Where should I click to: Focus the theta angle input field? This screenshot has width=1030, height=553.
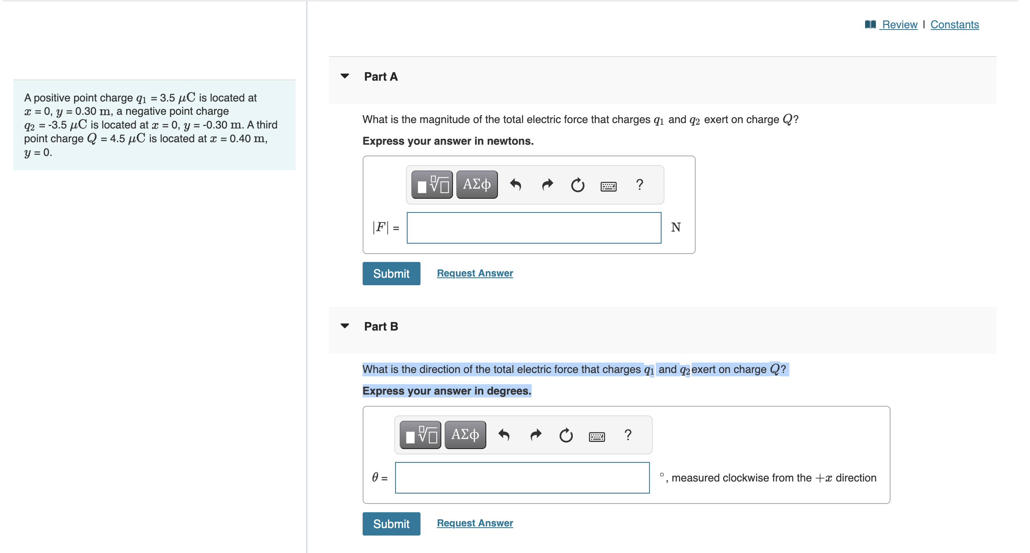pyautogui.click(x=522, y=478)
